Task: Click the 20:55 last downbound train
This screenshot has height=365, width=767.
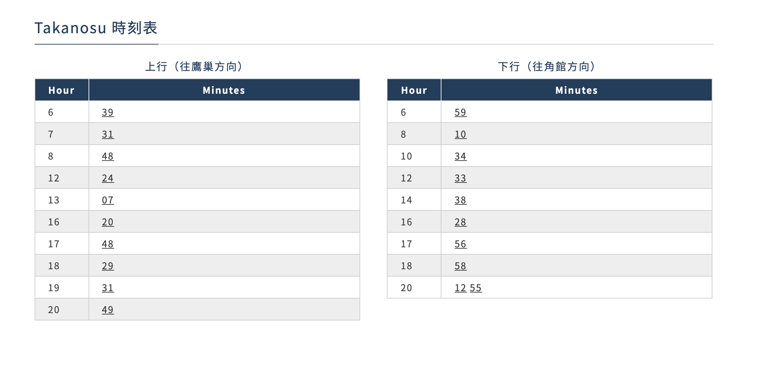Action: point(476,288)
